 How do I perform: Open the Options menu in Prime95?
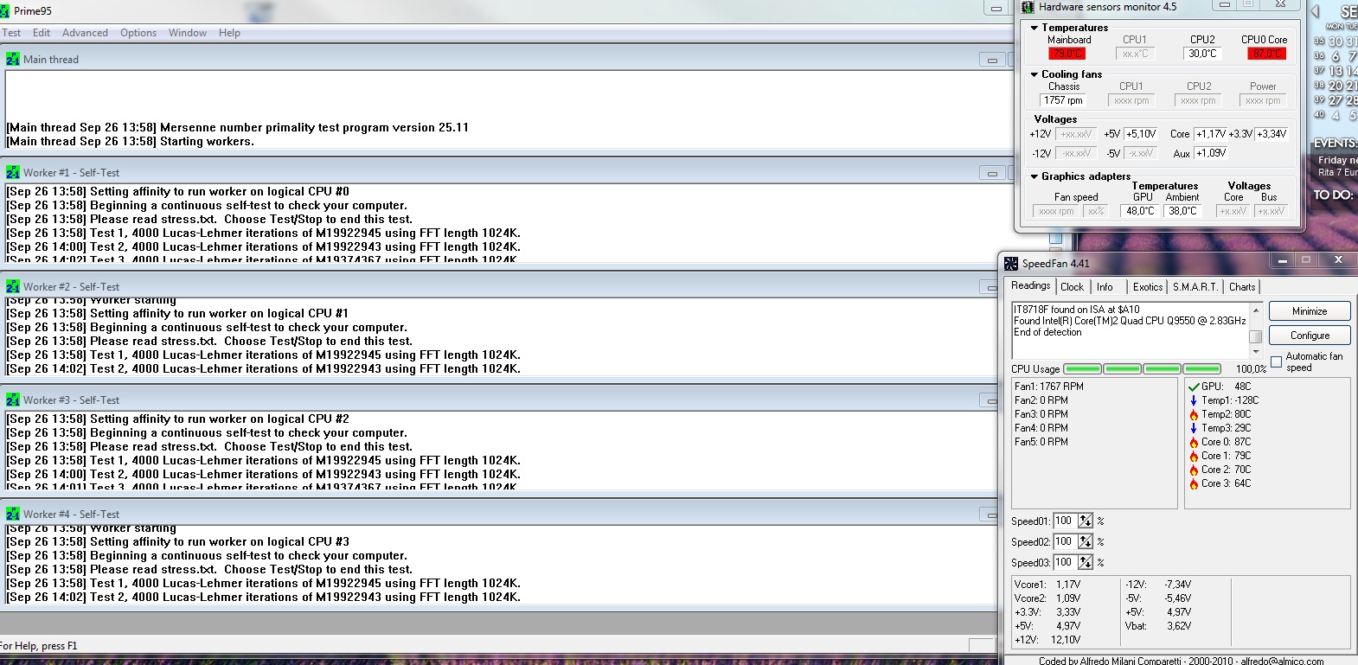point(138,33)
